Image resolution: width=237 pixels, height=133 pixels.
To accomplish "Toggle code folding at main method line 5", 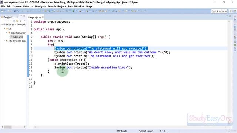I will click(33, 37).
